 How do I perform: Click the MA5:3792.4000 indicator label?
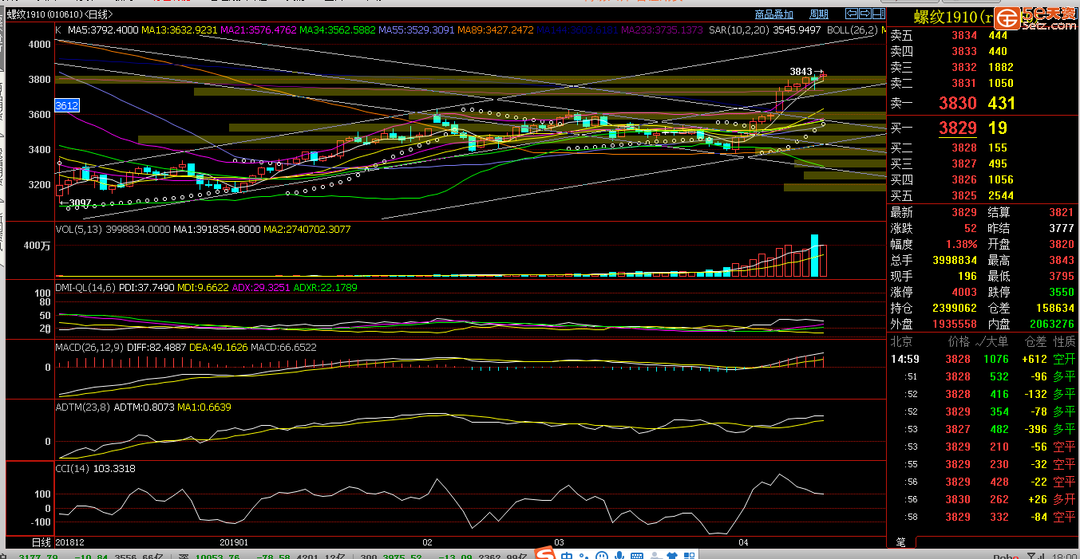103,30
